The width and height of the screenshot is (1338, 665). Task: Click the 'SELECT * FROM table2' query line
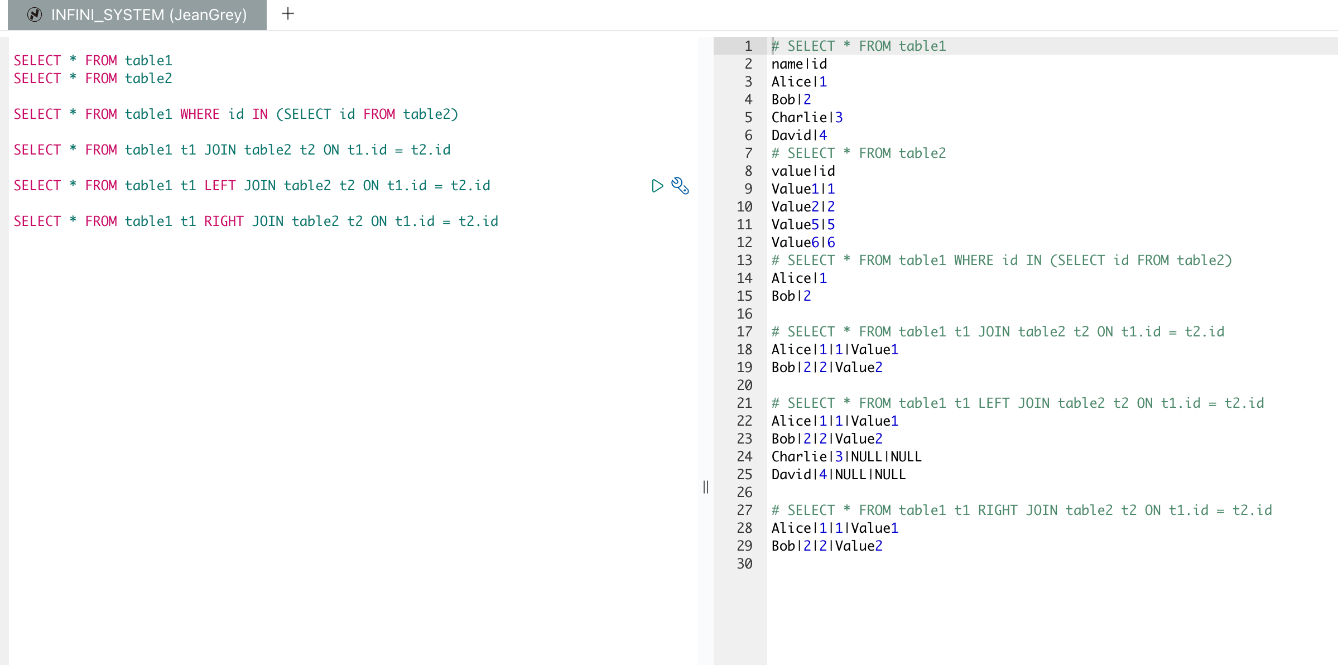(x=93, y=78)
